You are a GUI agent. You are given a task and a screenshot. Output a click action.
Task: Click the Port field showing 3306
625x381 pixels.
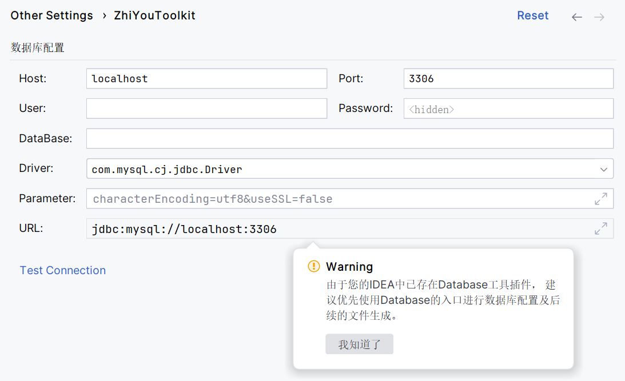click(x=508, y=79)
